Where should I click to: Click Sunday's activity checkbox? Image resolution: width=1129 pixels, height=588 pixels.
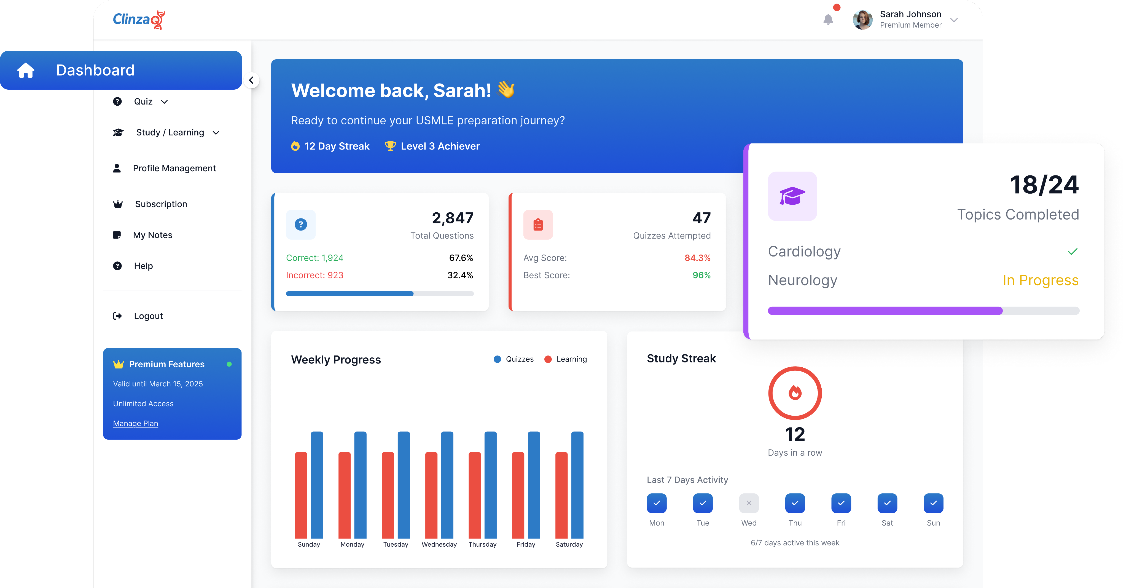tap(933, 503)
